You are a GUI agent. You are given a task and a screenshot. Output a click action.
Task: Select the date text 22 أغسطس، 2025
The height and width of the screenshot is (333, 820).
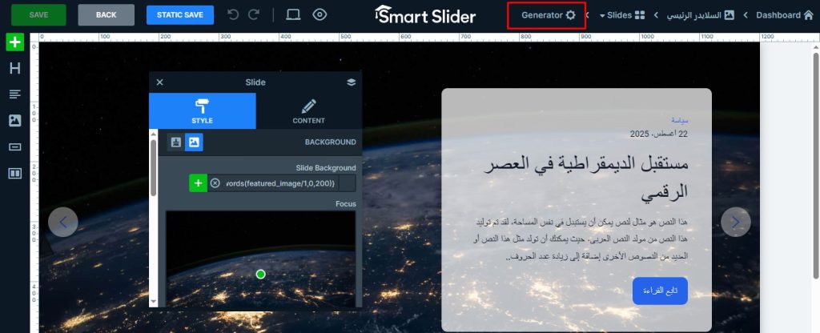[659, 134]
